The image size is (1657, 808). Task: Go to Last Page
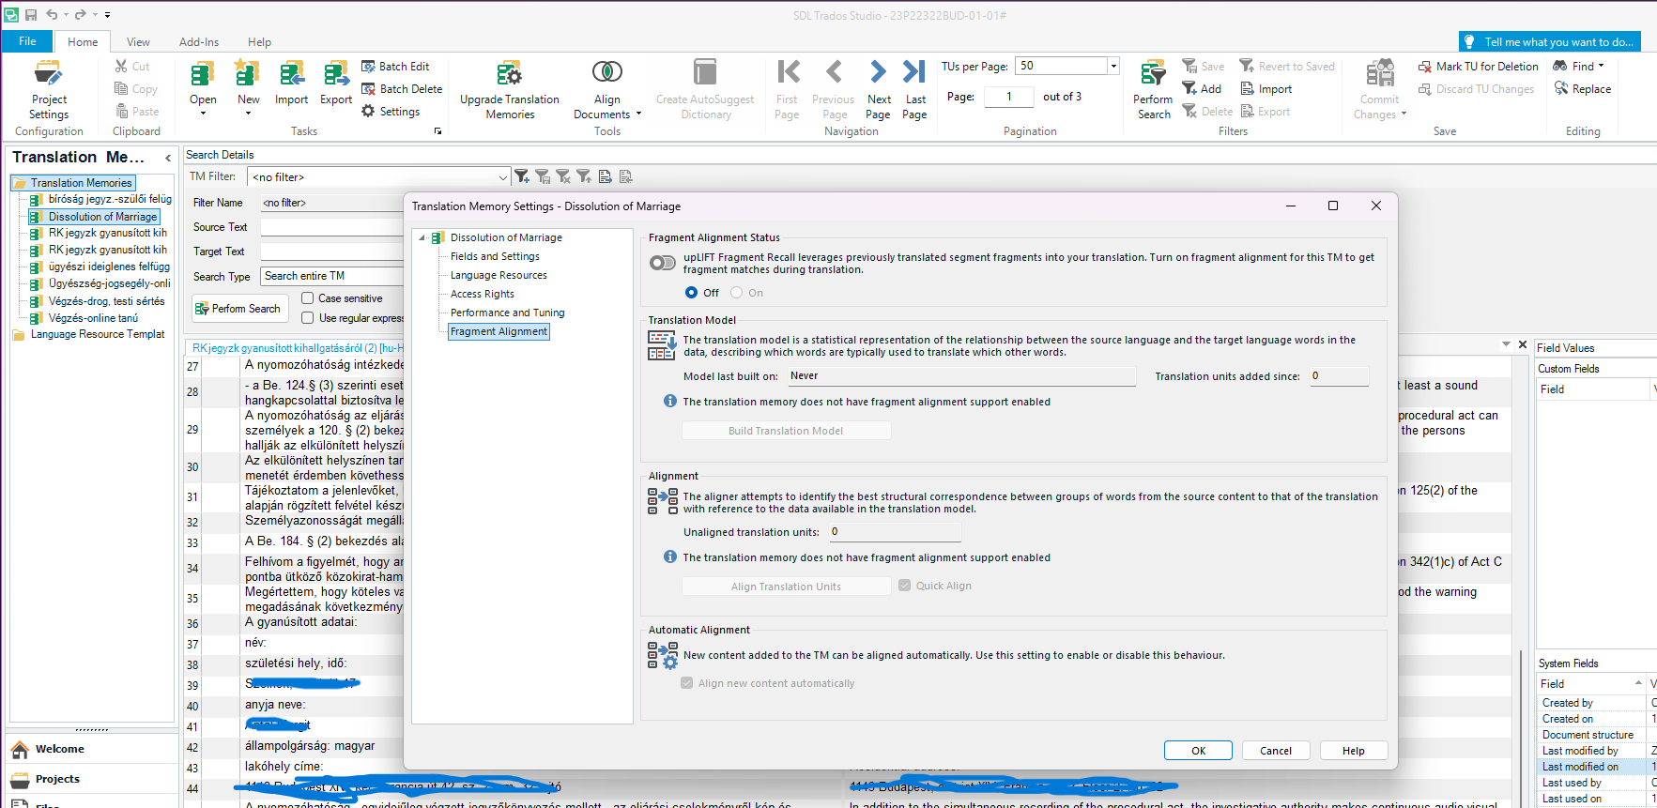915,90
